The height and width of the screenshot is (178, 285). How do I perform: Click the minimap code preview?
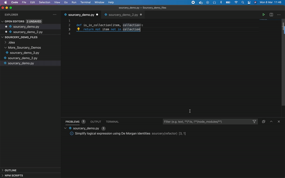tap(264, 19)
